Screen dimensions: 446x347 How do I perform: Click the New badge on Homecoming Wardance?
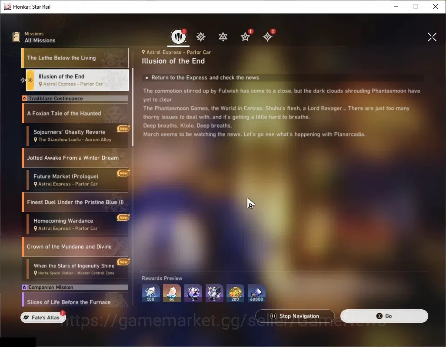tap(123, 218)
